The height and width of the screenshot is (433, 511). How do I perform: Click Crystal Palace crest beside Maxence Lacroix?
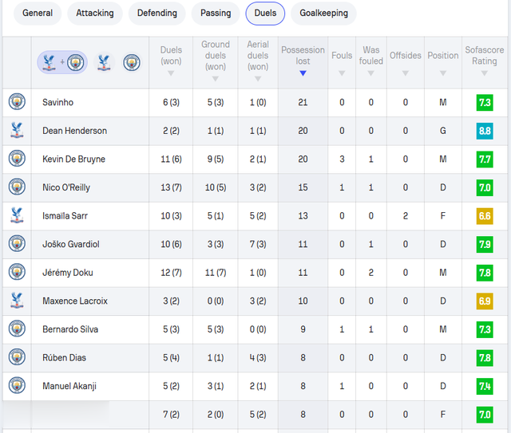tap(17, 300)
